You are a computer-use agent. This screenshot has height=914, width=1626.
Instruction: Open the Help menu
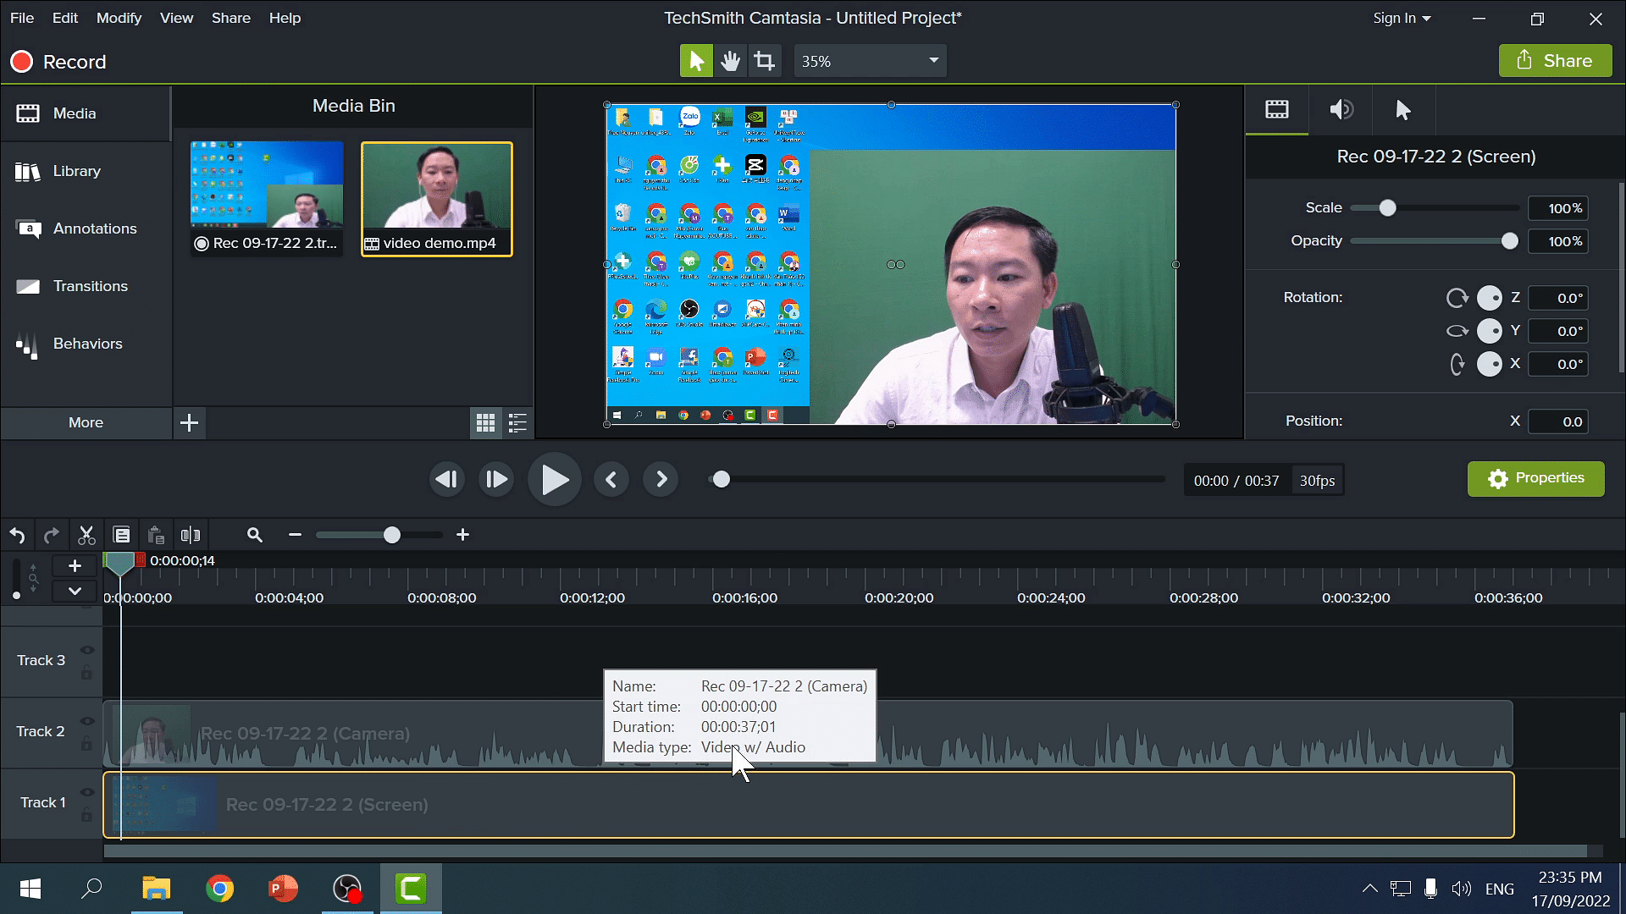point(285,18)
